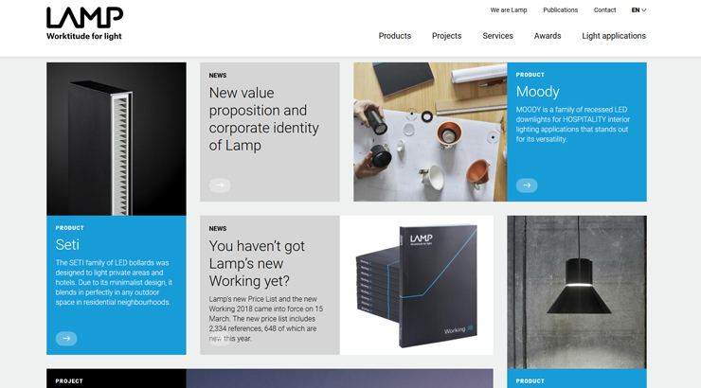Open the Moody downlights photo
Screen dimensions: 701x388
(x=430, y=132)
